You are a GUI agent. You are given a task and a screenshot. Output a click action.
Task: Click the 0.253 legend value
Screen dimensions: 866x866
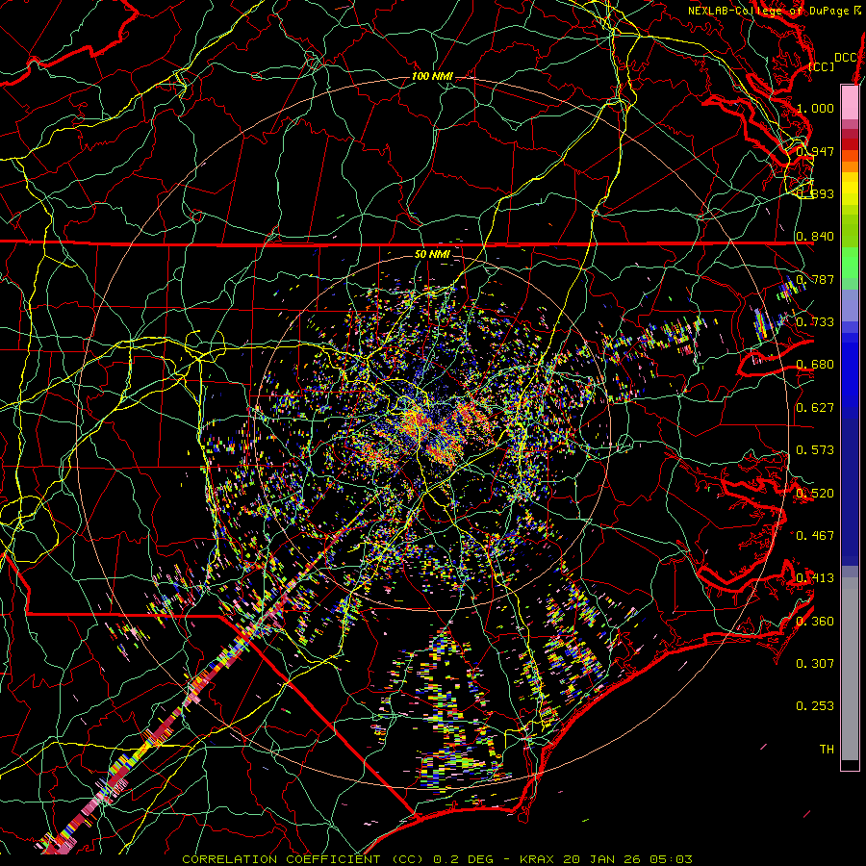pos(815,706)
